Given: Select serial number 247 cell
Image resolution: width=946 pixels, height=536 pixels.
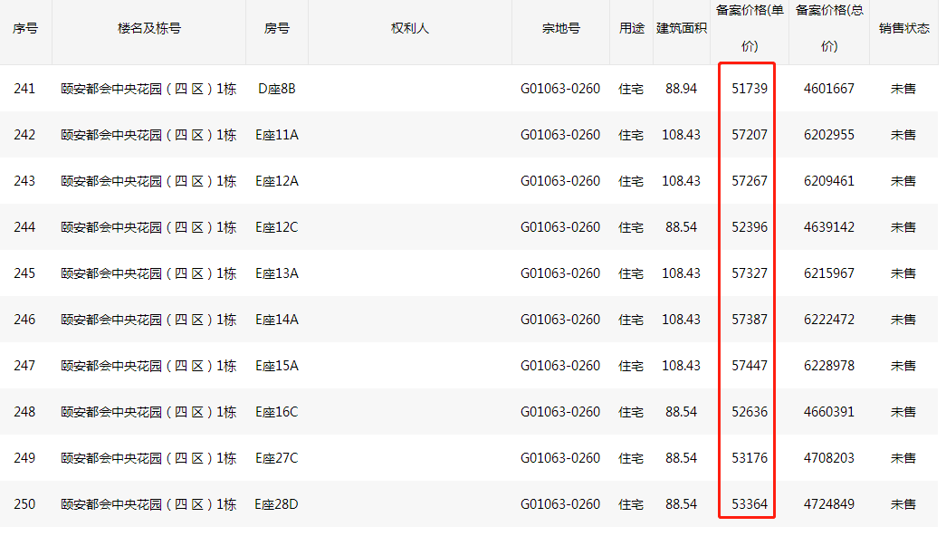Looking at the screenshot, I should (x=24, y=366).
